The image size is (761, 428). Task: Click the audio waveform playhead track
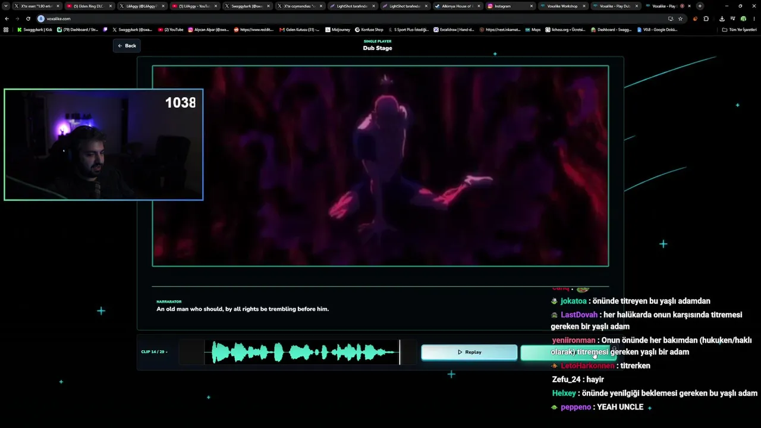click(298, 353)
